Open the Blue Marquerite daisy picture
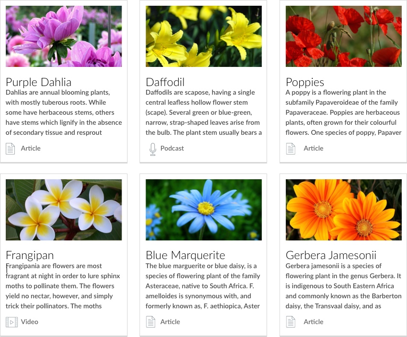Viewport: 407px width, 337px height. pos(203,210)
